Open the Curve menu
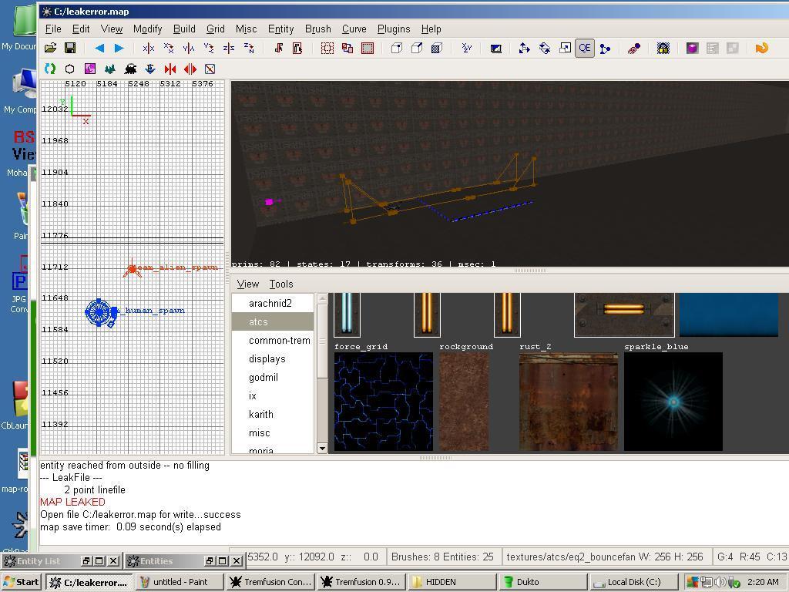This screenshot has height=592, width=789. point(354,29)
